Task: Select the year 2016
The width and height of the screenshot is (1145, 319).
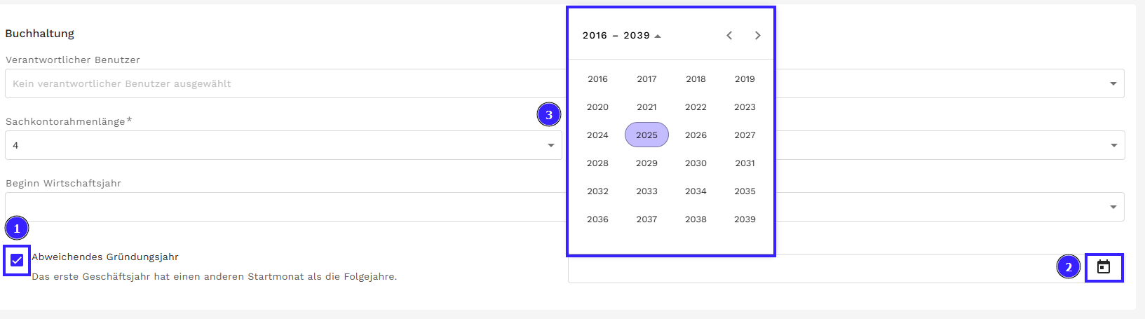Action: (597, 79)
